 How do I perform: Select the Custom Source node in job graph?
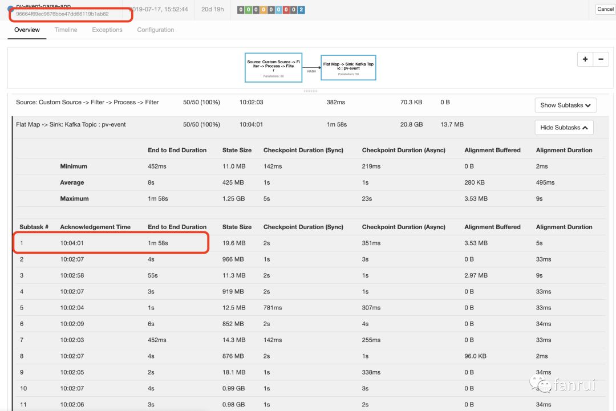point(273,67)
